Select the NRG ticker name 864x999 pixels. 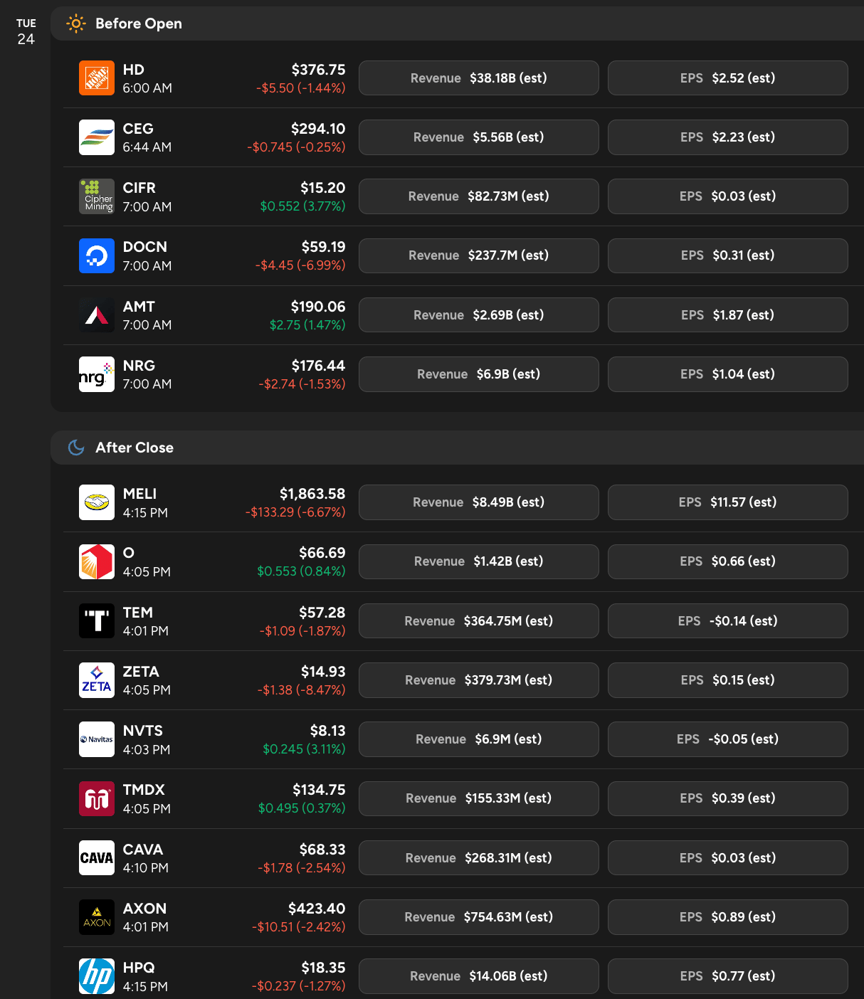(x=139, y=366)
